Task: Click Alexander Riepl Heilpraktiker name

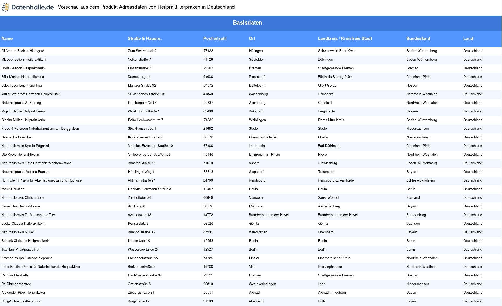Action: tap(24, 293)
